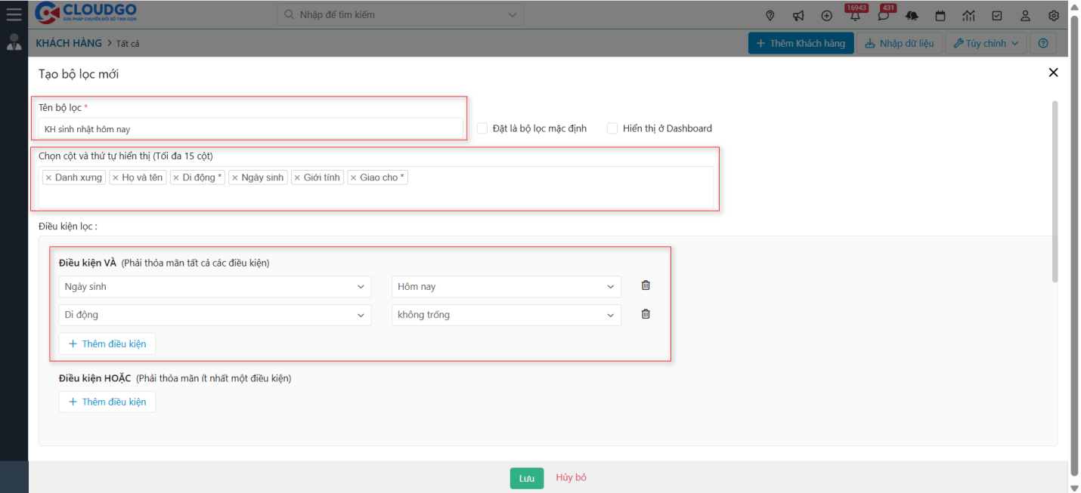Open the Ngày sinh field dropdown
The image size is (1081, 493).
point(215,287)
